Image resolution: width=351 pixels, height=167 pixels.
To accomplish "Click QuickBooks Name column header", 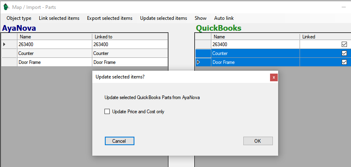I will (255, 36).
